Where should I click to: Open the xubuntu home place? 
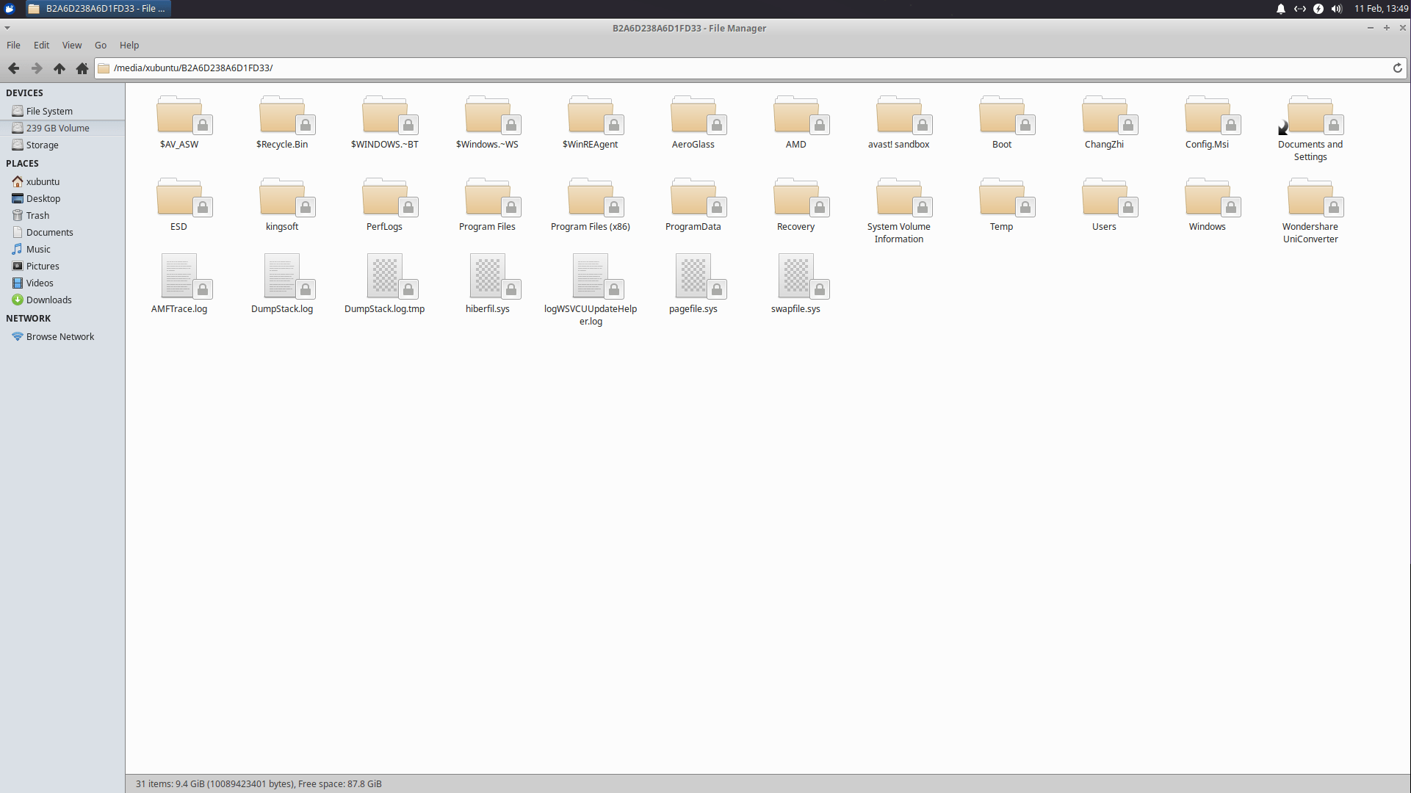(x=62, y=181)
